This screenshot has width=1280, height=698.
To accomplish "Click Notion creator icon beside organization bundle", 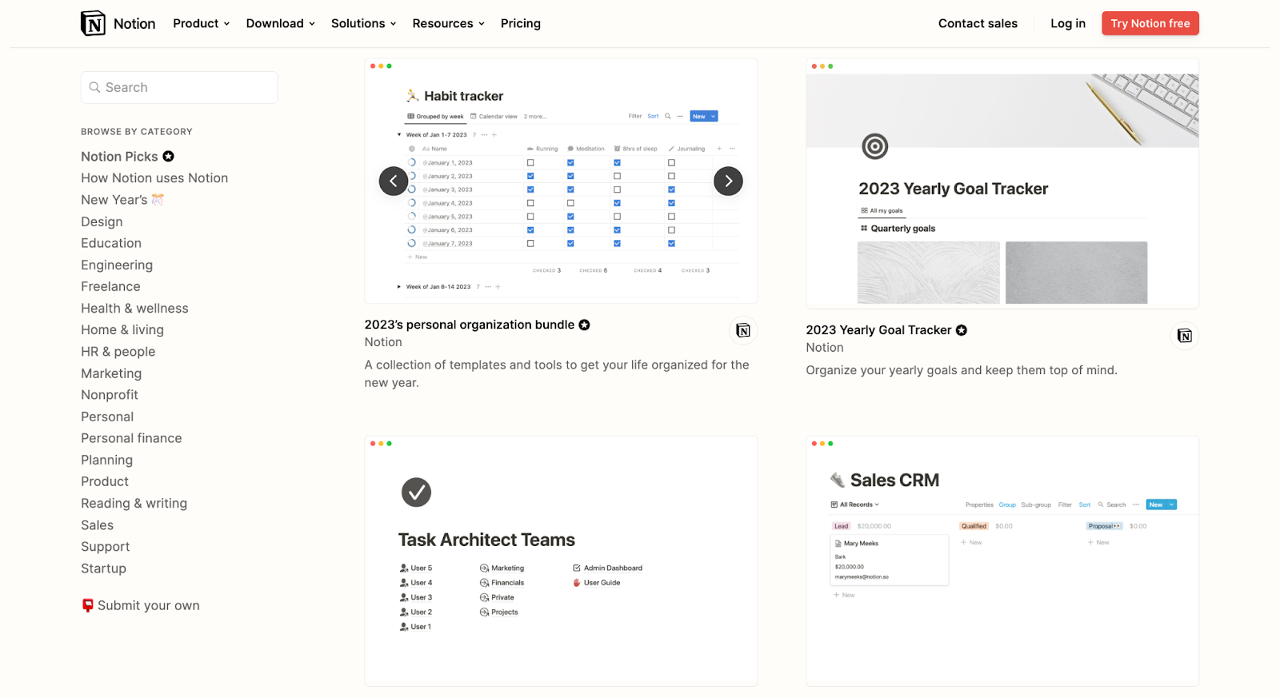I will [x=743, y=330].
